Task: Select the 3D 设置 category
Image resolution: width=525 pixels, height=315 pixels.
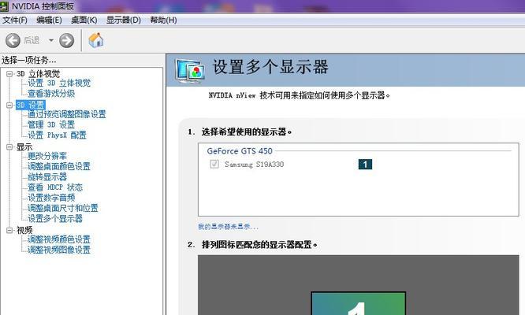Action: pos(31,105)
